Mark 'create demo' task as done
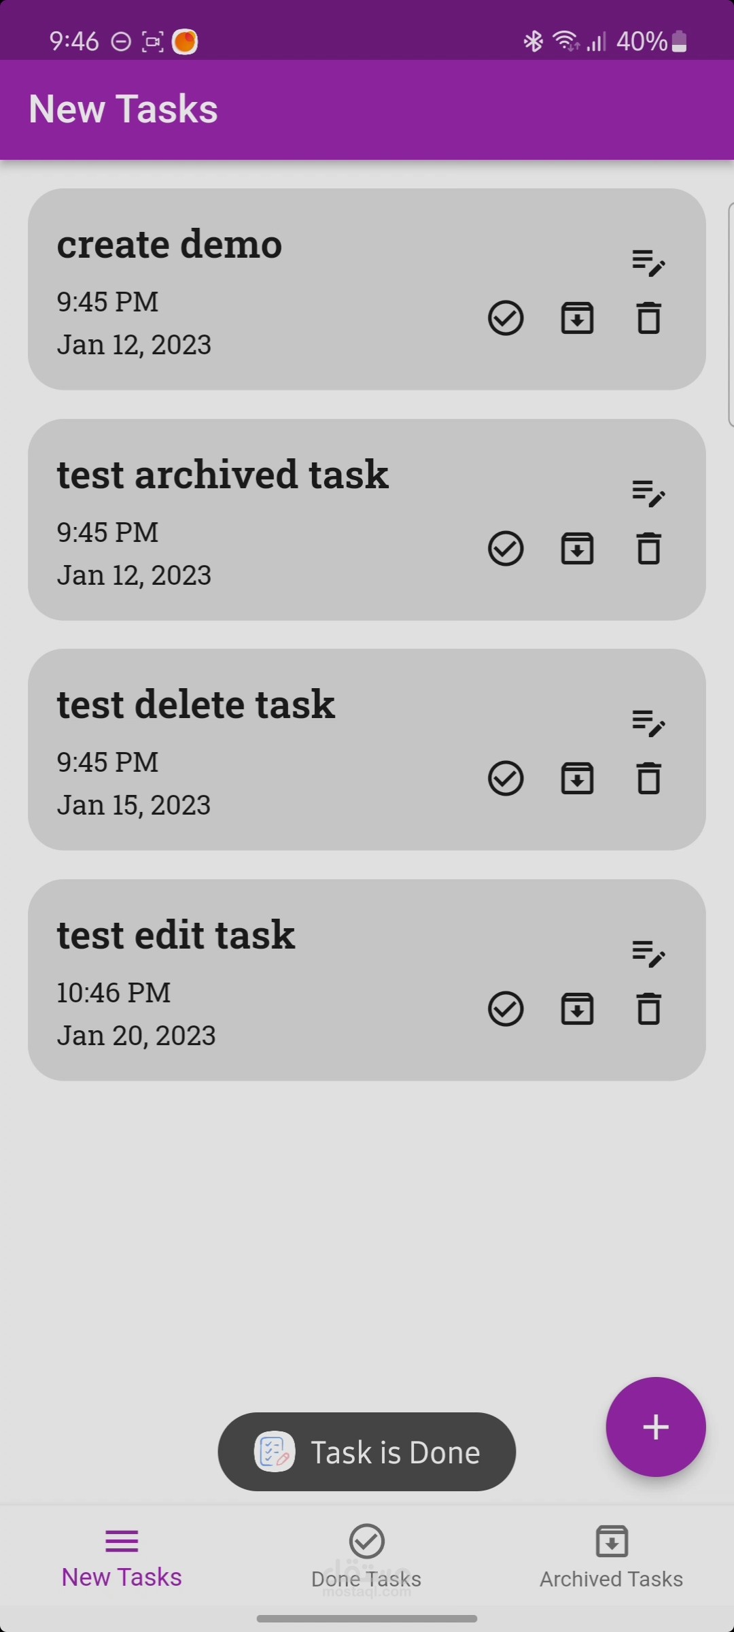The image size is (734, 1632). [x=506, y=318]
